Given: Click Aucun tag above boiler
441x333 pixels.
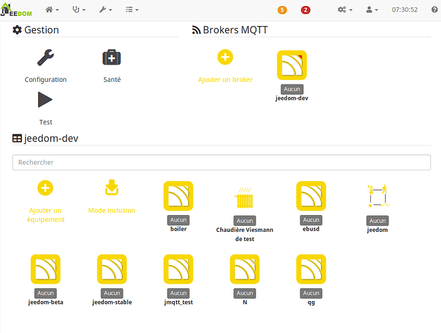Looking at the screenshot, I should click(x=178, y=220).
